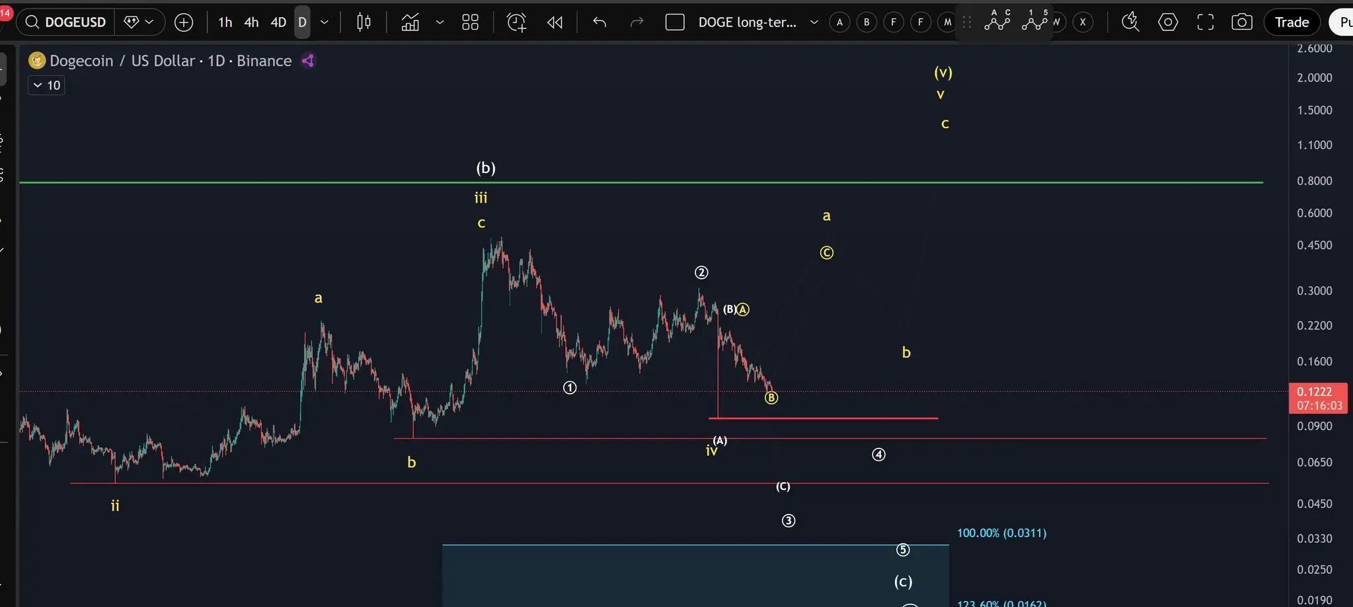Open chart settings hexagon icon

pyautogui.click(x=1168, y=22)
